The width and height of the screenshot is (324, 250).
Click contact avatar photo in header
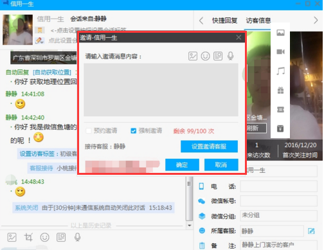[x=17, y=30]
